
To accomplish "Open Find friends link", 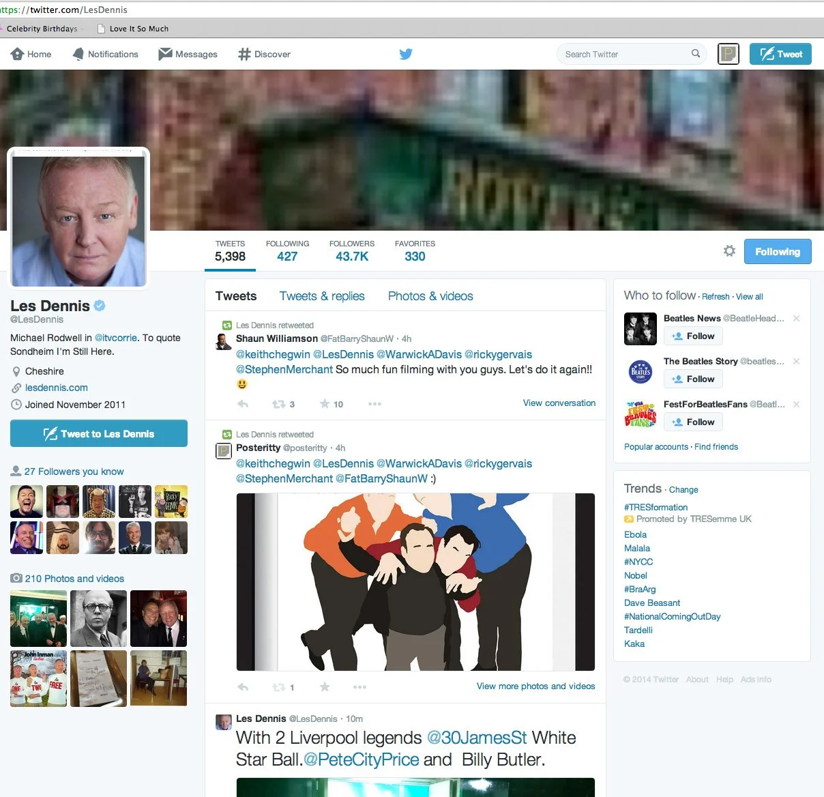I will [716, 447].
